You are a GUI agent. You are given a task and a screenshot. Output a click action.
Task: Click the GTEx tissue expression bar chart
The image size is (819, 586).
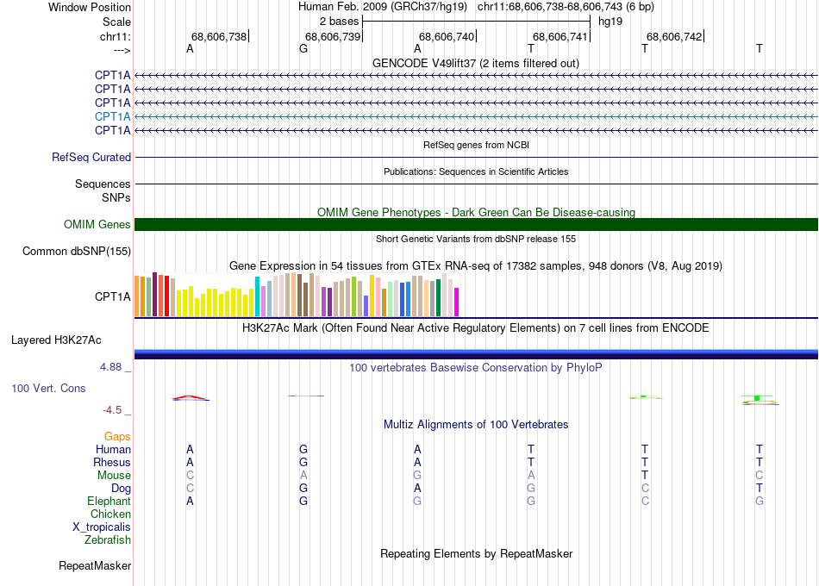pyautogui.click(x=297, y=295)
